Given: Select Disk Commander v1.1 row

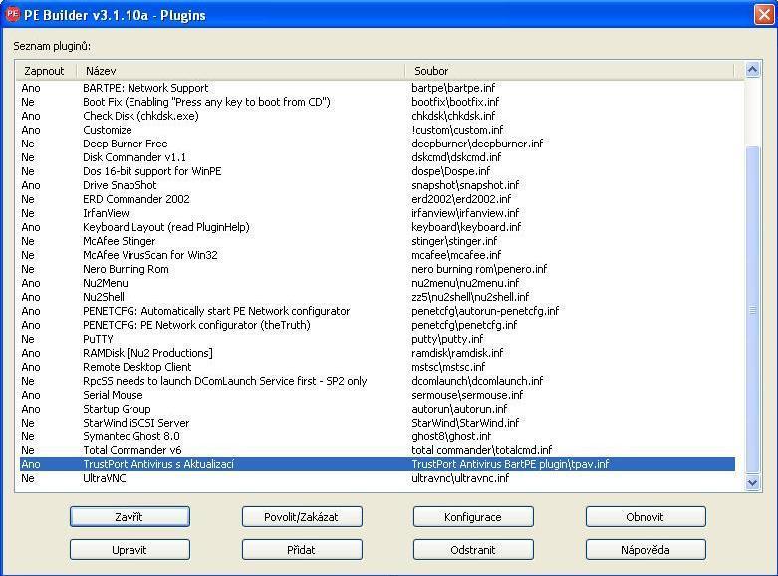Looking at the screenshot, I should [x=378, y=157].
